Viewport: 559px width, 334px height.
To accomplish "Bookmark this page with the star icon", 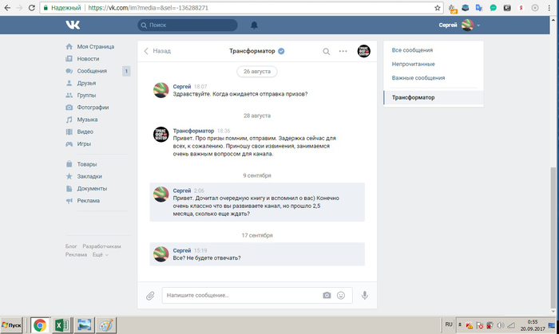I will coord(438,7).
